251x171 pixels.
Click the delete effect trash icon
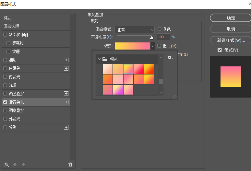coord(70,165)
